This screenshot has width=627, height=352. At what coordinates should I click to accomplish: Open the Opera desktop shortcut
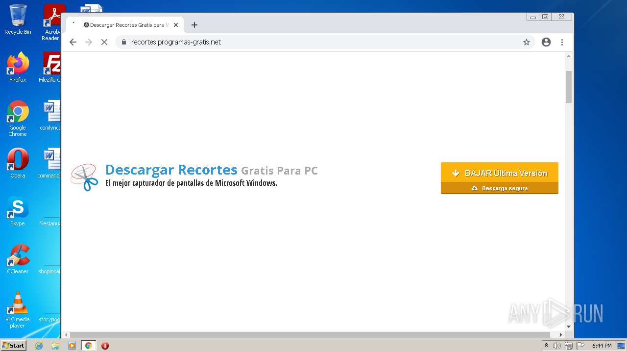click(18, 163)
